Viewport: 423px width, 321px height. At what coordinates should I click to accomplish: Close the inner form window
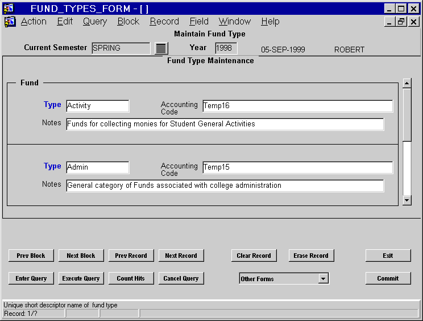413,22
